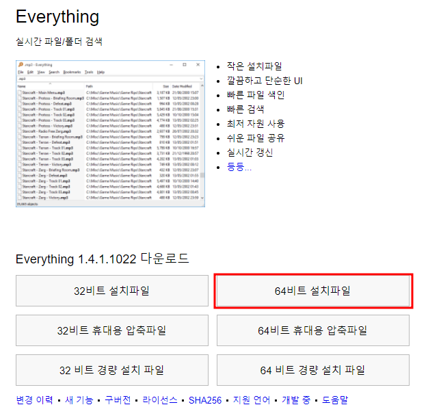Download 32 비트 경량 설치 파일

pos(112,370)
